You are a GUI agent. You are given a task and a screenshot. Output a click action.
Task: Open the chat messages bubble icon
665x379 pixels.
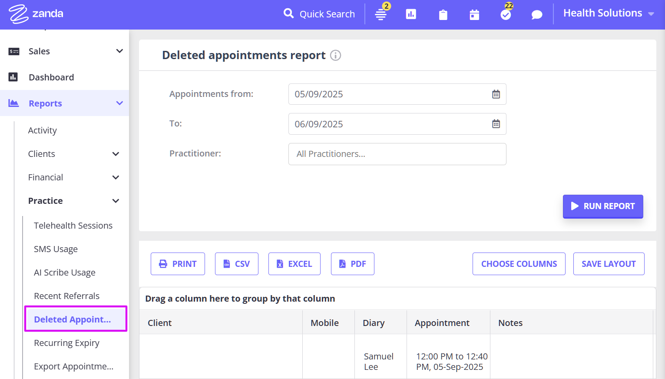coord(537,15)
